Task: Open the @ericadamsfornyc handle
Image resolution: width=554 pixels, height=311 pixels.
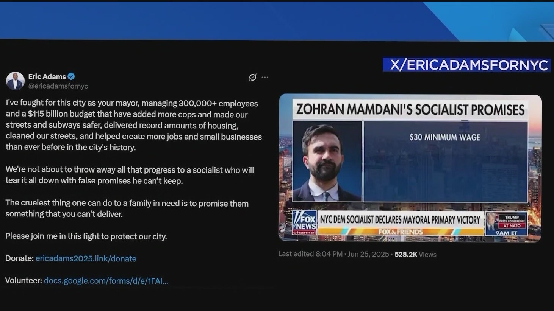Action: (58, 86)
